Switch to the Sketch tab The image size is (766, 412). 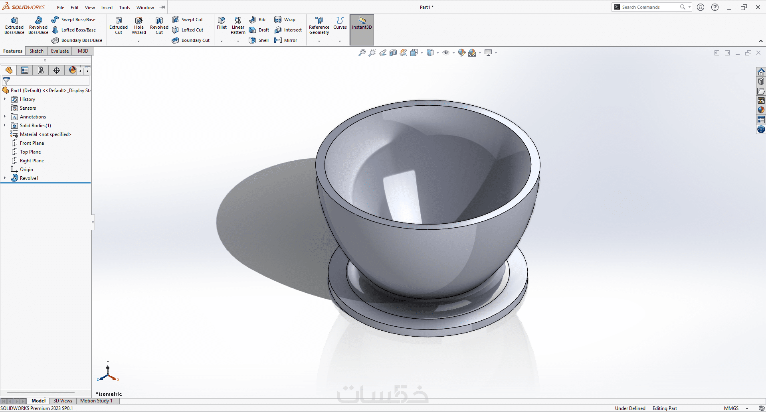click(36, 51)
